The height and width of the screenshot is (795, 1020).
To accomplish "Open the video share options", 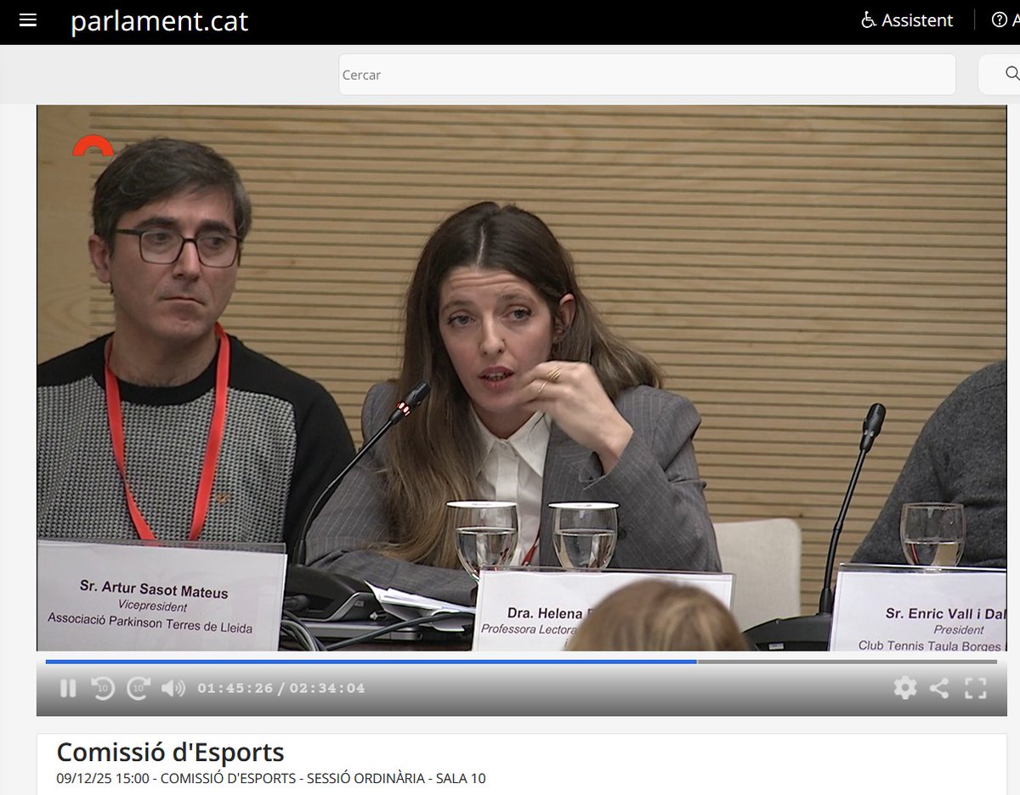I will (x=938, y=689).
